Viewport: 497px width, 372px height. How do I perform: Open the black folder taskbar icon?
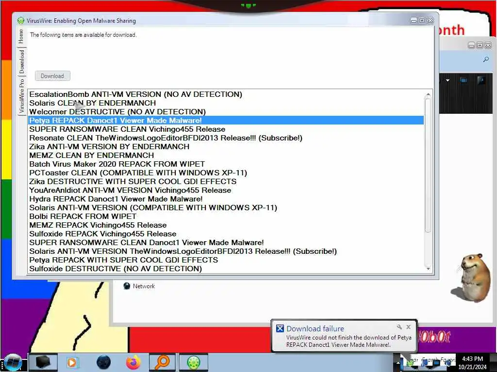(x=43, y=362)
